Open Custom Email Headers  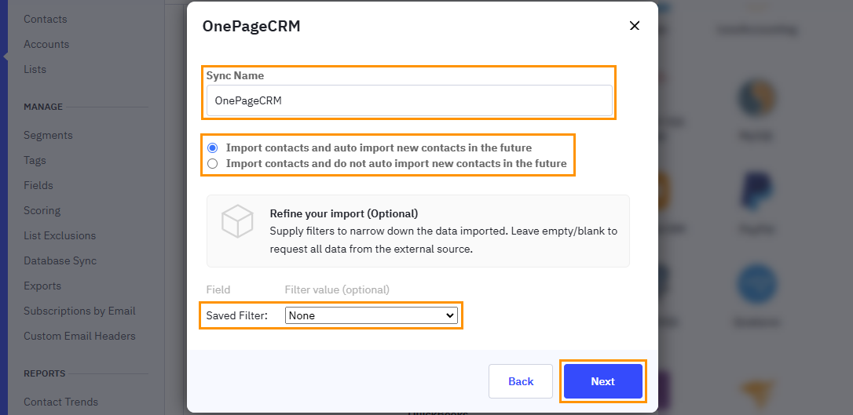coord(79,336)
